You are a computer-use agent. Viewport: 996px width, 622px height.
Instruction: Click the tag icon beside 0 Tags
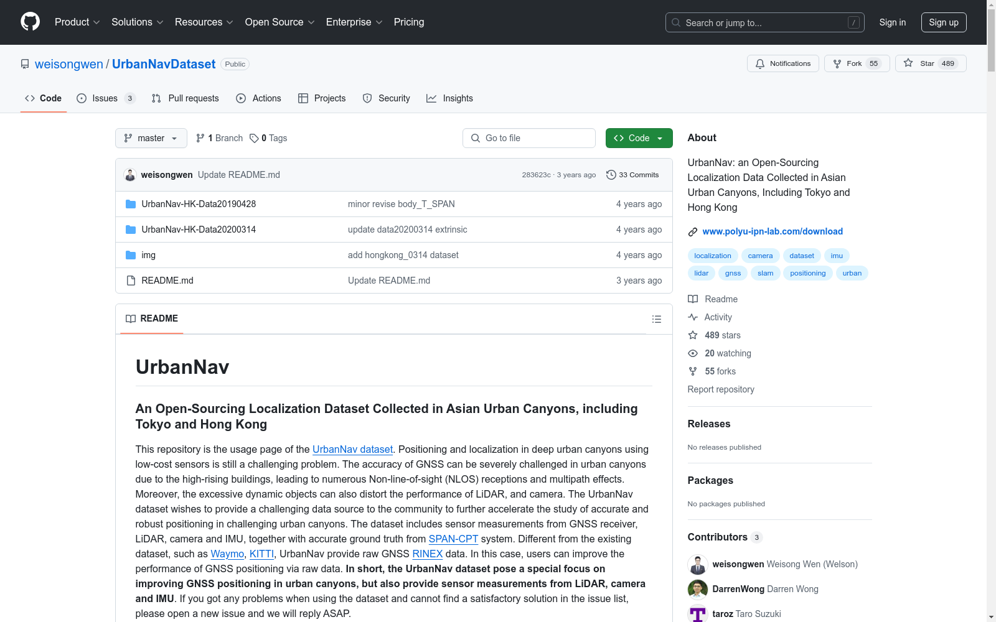pos(254,138)
